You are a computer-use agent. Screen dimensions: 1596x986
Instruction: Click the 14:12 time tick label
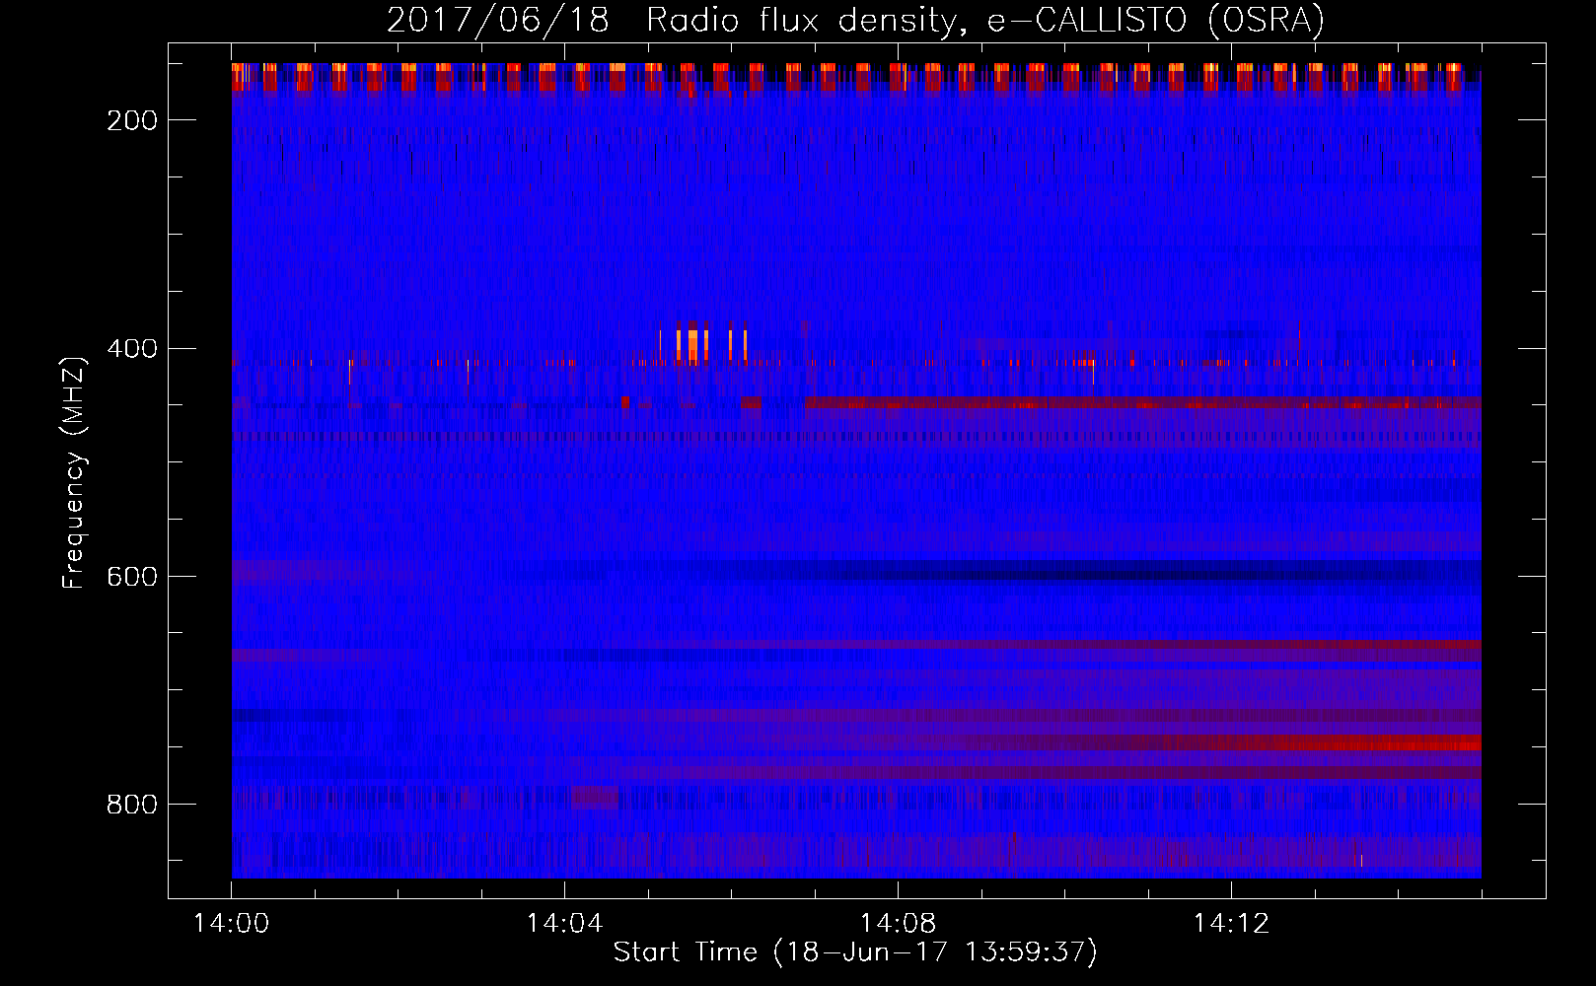(x=1231, y=924)
